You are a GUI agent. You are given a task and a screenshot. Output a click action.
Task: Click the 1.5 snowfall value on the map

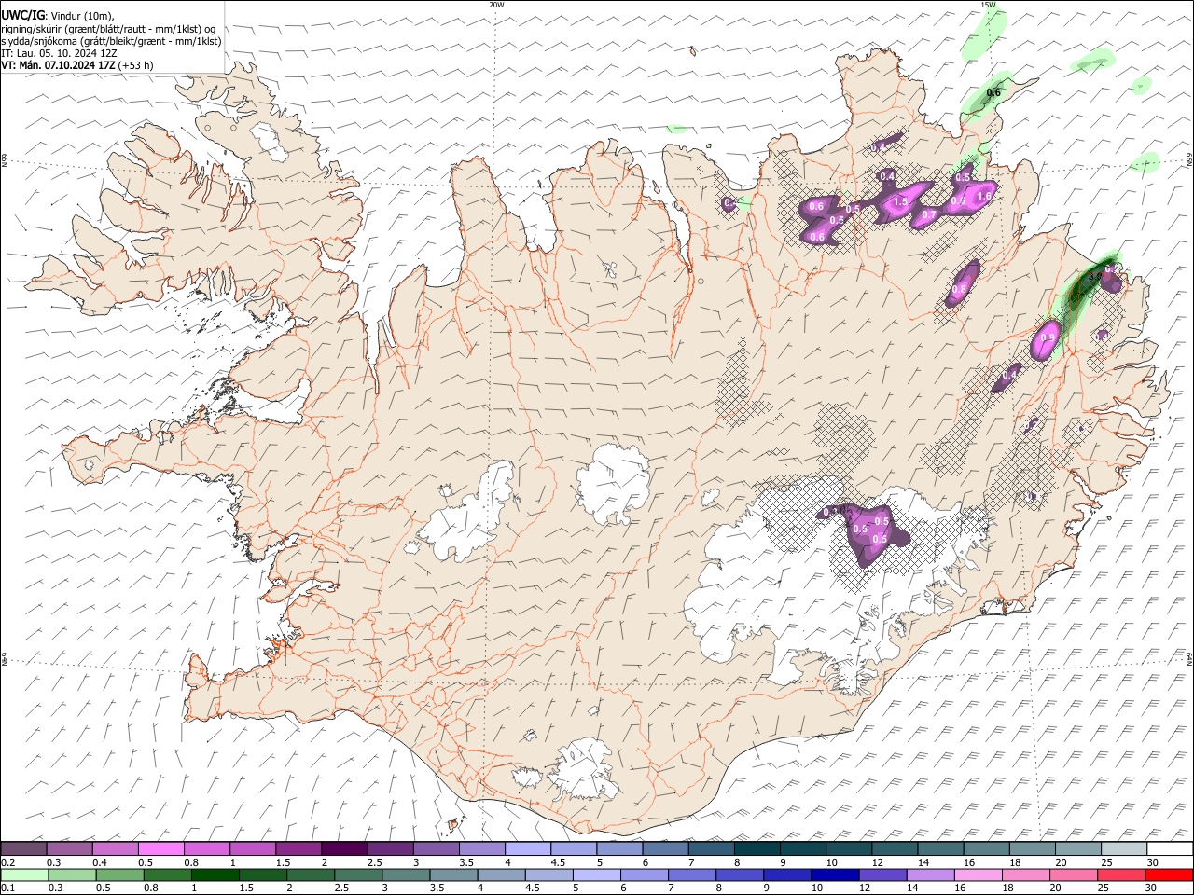tap(900, 202)
